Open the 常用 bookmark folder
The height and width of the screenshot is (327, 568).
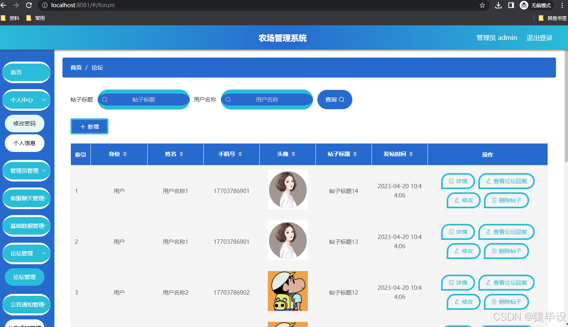click(35, 18)
